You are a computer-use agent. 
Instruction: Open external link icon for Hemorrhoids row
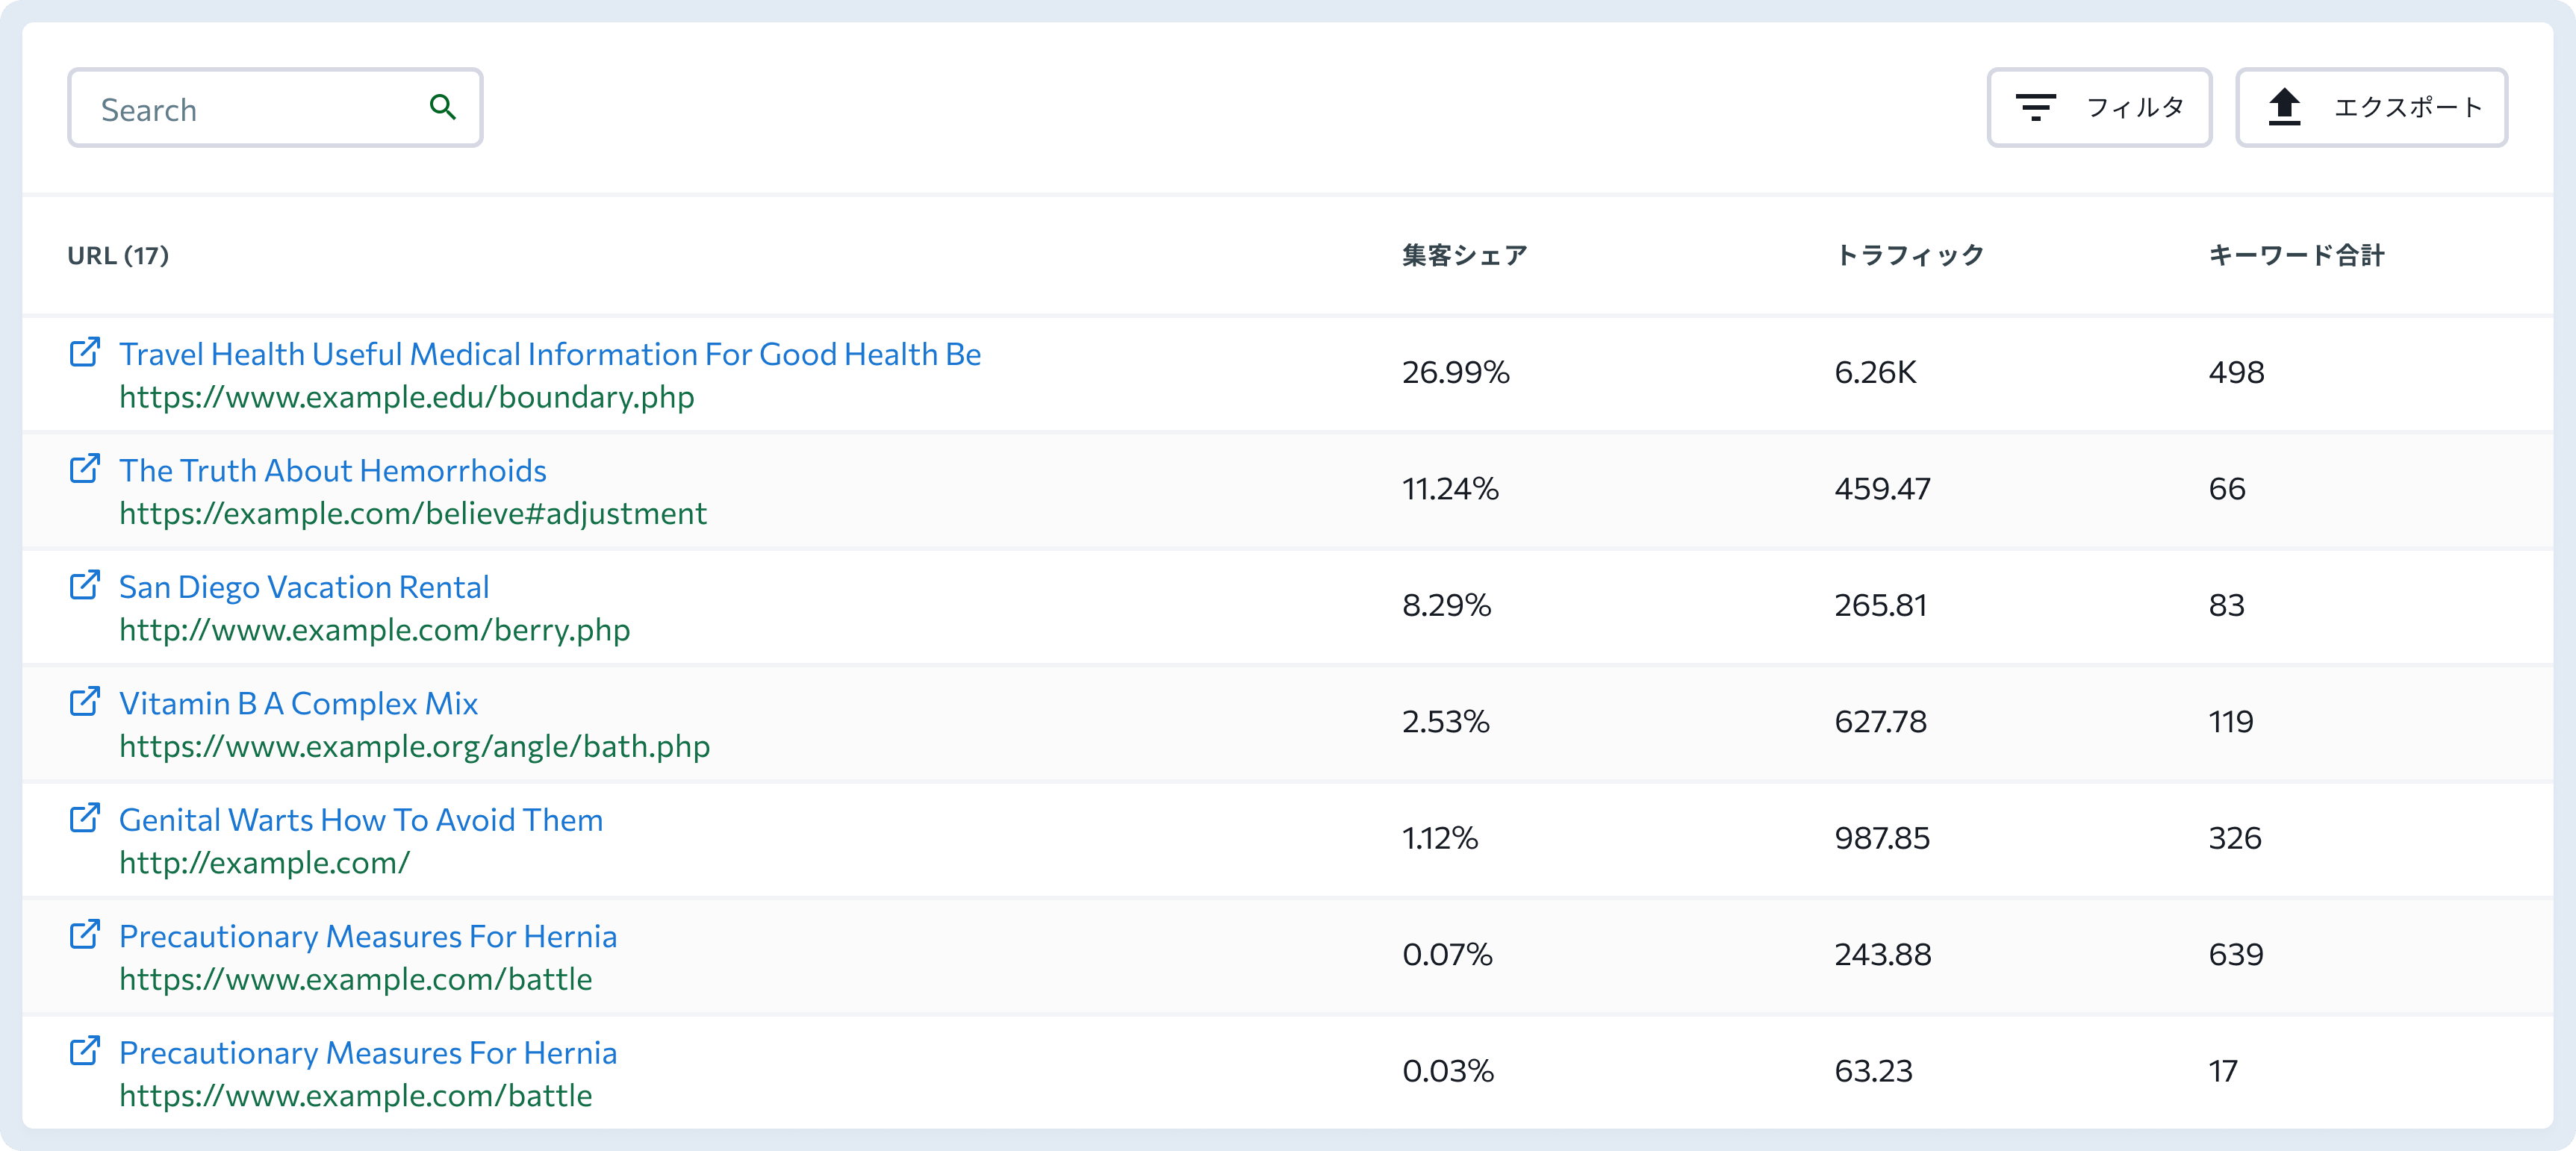coord(85,468)
